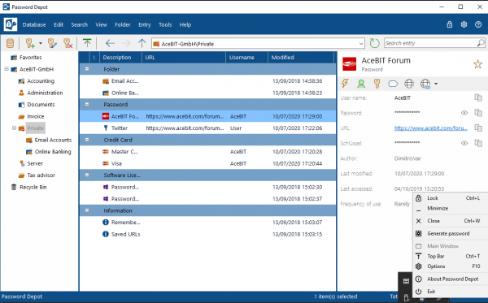488x303 pixels.
Task: Open dropdown arrow next to browser globe
Action: click(436, 84)
